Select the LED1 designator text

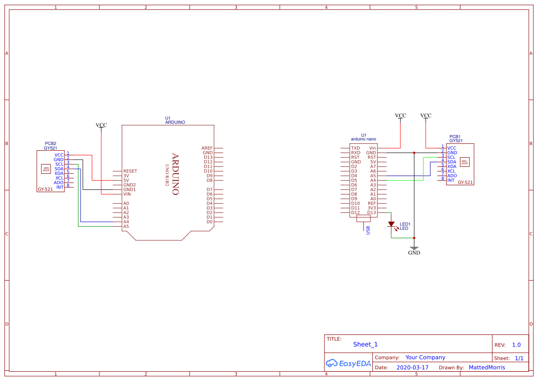405,224
